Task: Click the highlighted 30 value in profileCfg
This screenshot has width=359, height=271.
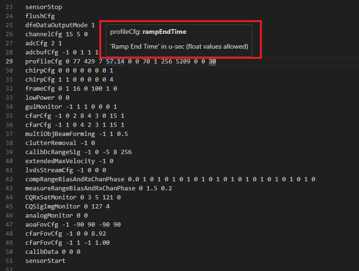Action: click(212, 62)
